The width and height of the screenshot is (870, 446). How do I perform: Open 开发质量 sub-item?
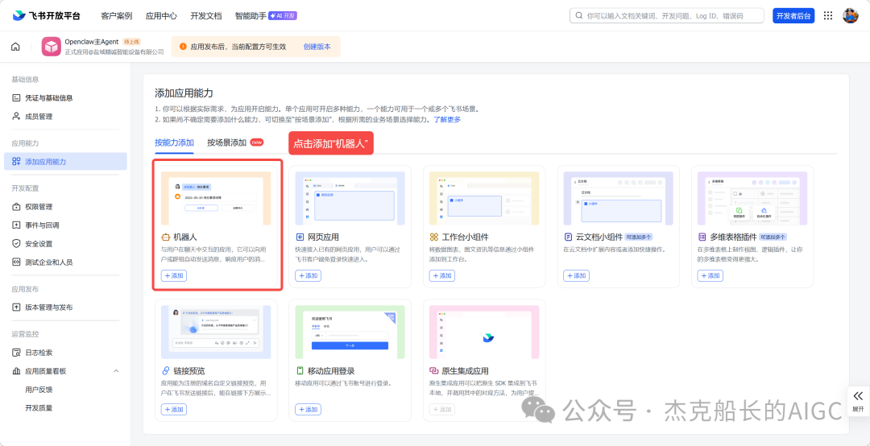[39, 407]
